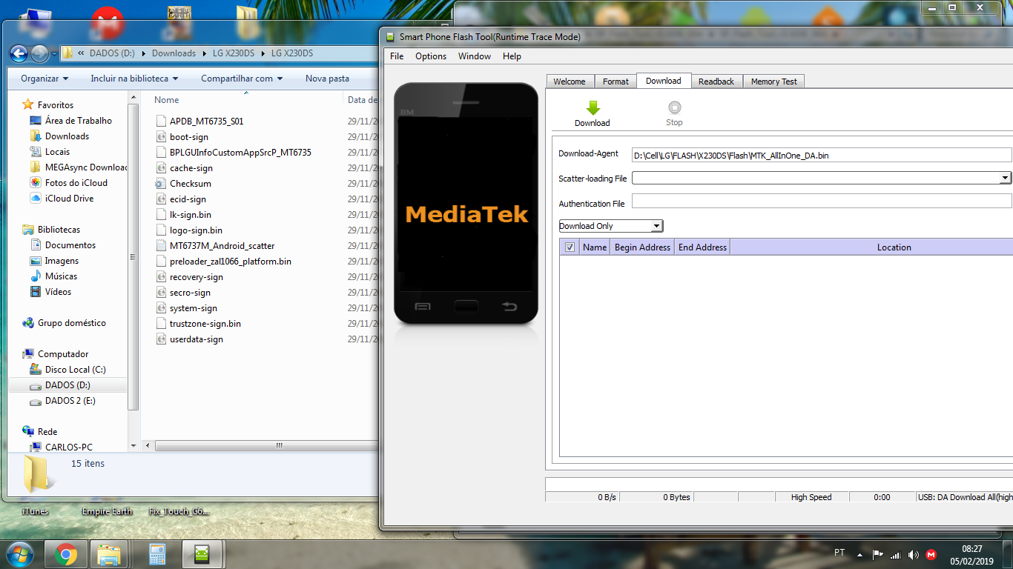Click the logo-sign.bin file icon
The image size is (1013, 569).
point(162,230)
